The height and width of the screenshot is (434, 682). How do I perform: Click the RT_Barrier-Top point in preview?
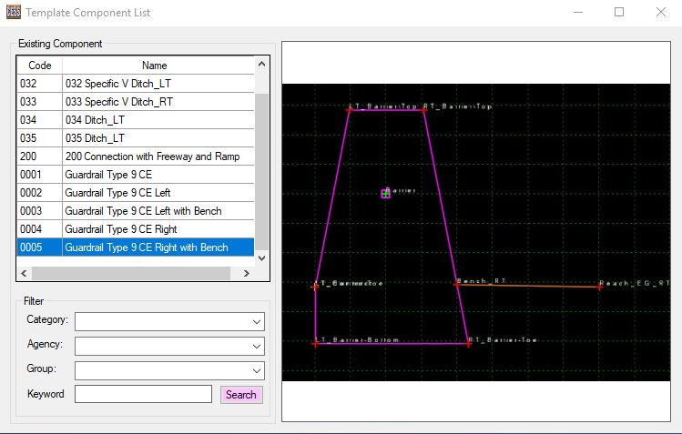(424, 110)
